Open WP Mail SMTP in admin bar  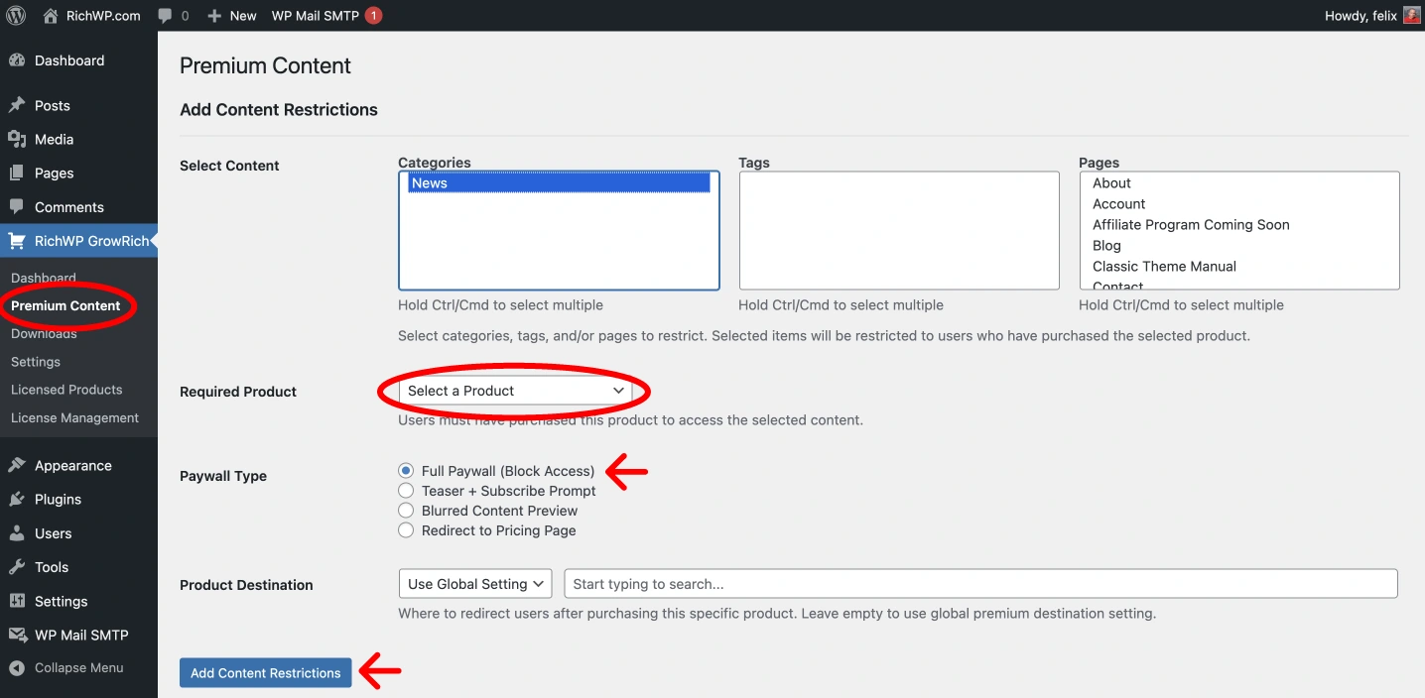tap(316, 16)
